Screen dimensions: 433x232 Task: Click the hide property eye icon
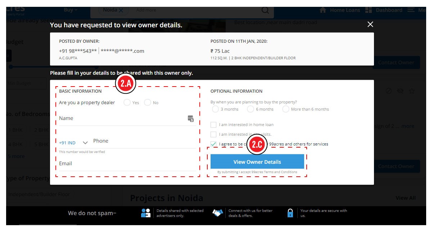coord(400,91)
